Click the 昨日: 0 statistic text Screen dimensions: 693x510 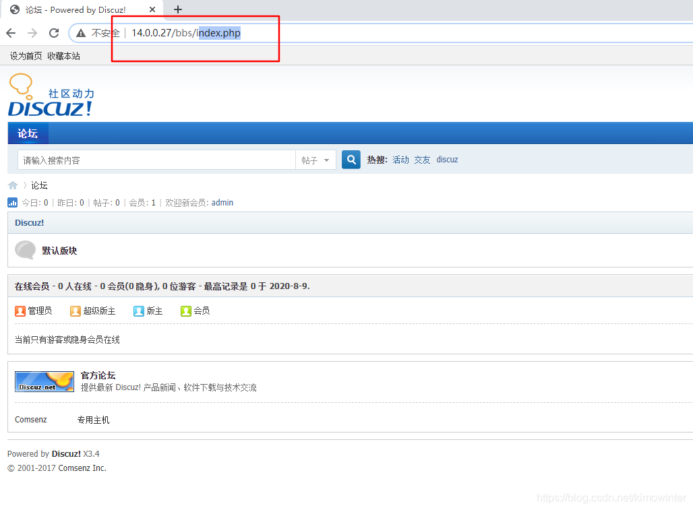tap(71, 203)
